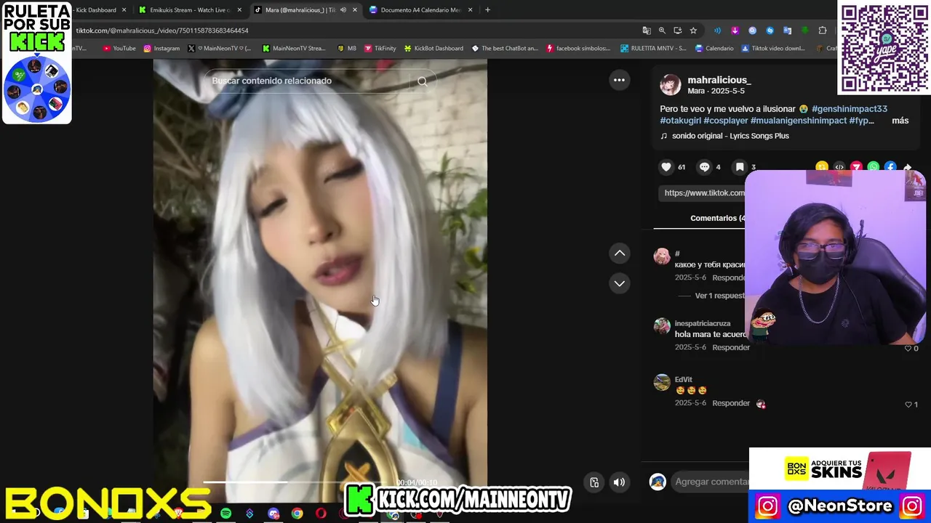Mute tab via speaker icon on Mara tab
931x523 pixels.
point(343,10)
